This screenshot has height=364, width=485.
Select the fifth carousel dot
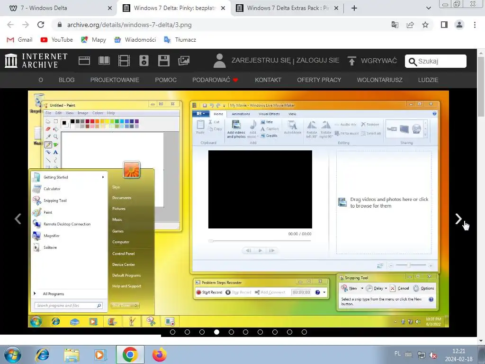[x=231, y=332]
